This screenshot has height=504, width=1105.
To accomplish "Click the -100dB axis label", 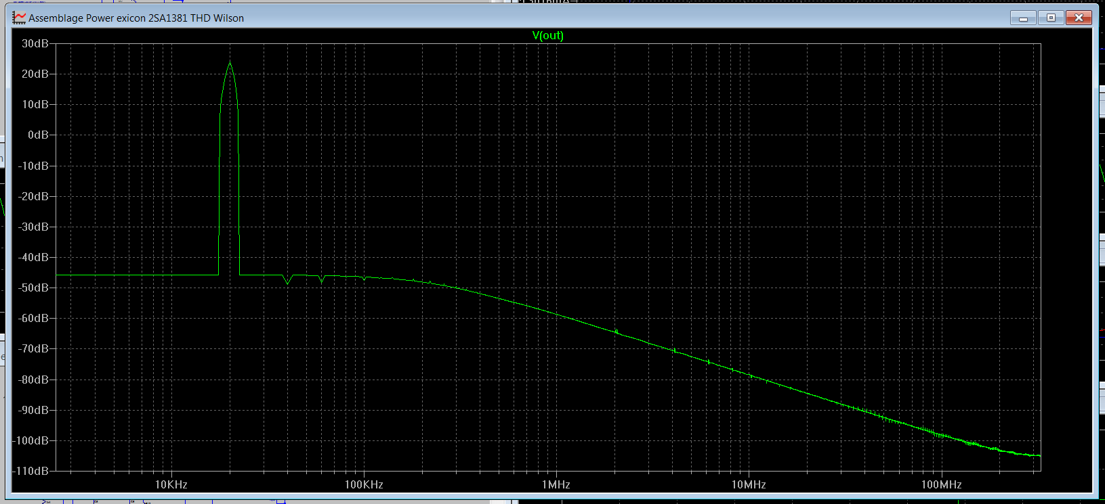I will click(x=30, y=440).
